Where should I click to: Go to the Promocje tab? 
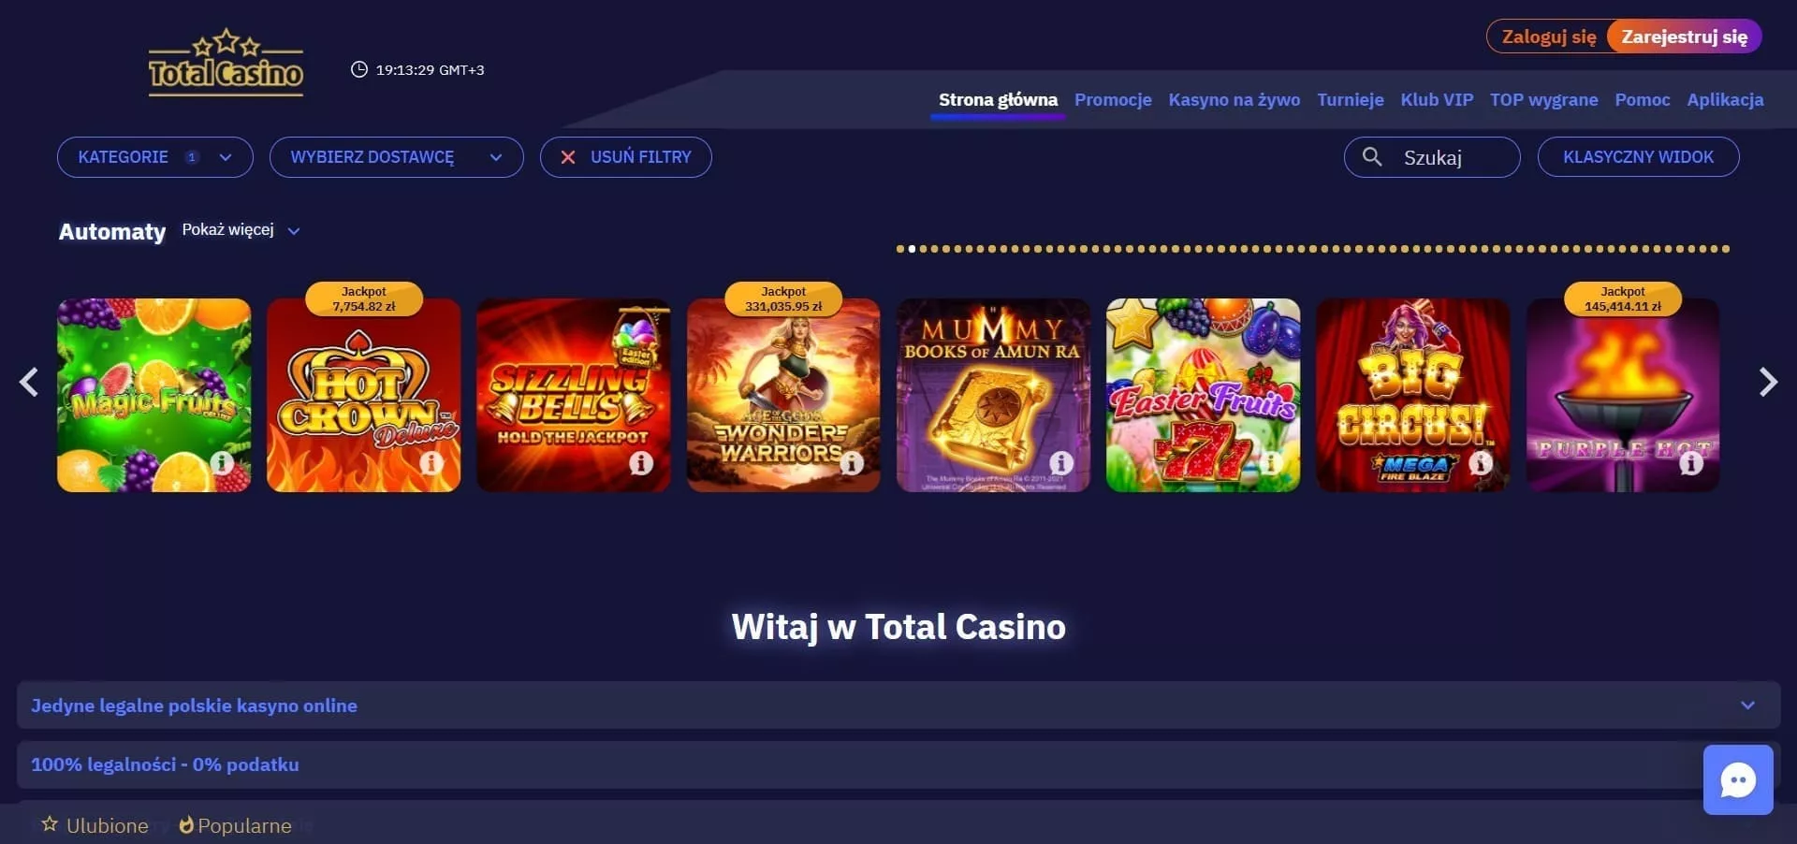[1113, 100]
